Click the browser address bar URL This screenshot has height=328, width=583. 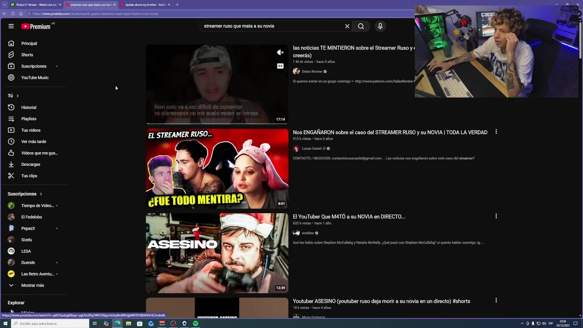[x=95, y=14]
